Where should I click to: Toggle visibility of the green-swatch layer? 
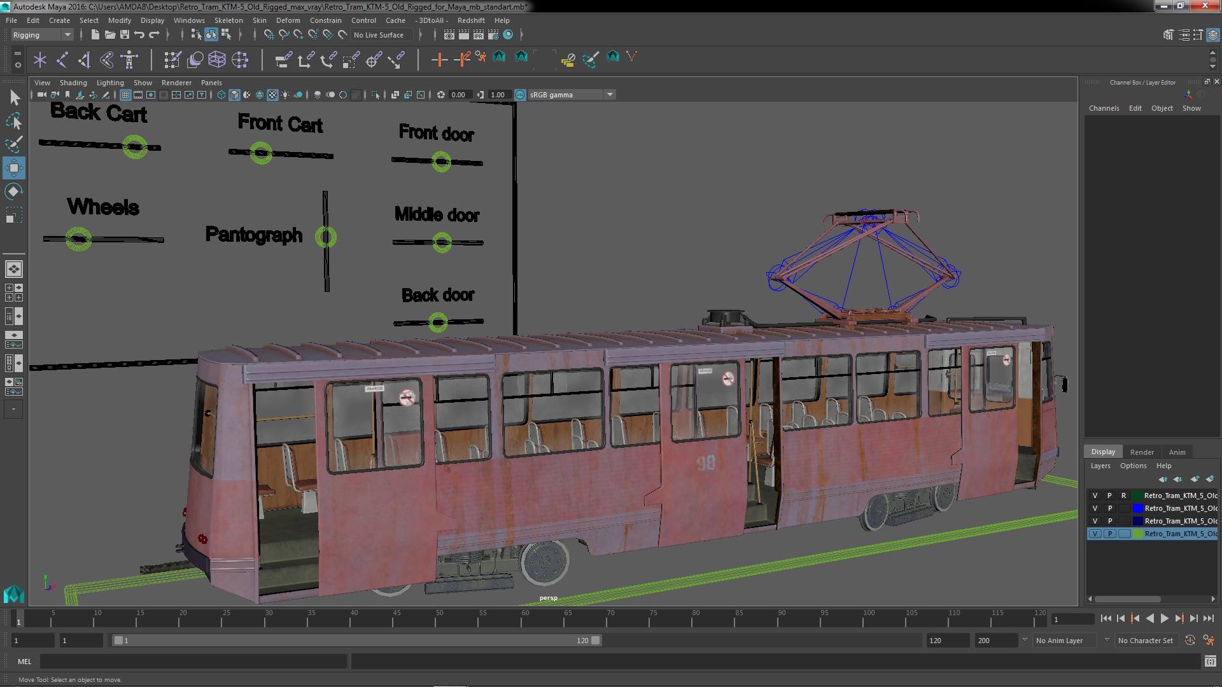(1095, 534)
